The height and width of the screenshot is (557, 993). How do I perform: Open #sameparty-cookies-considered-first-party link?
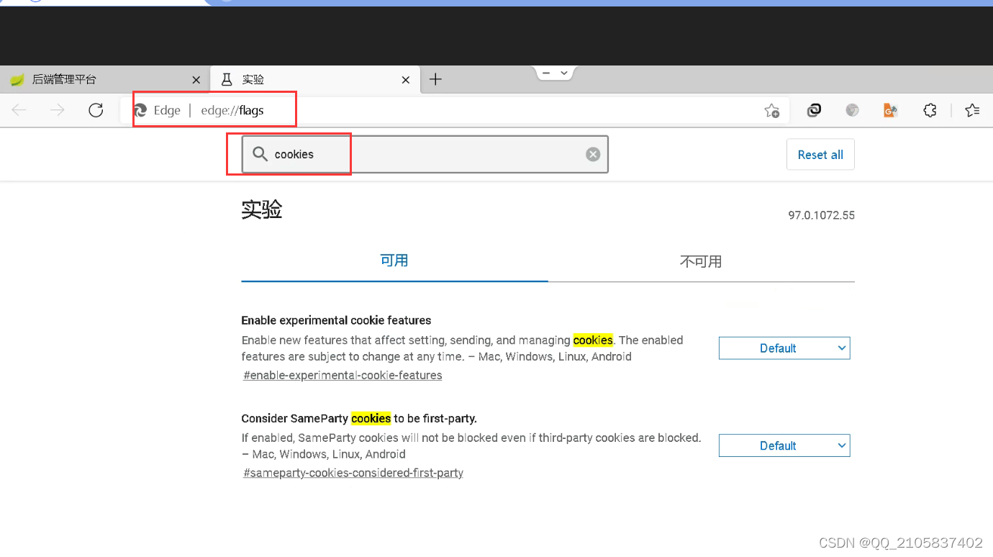353,473
